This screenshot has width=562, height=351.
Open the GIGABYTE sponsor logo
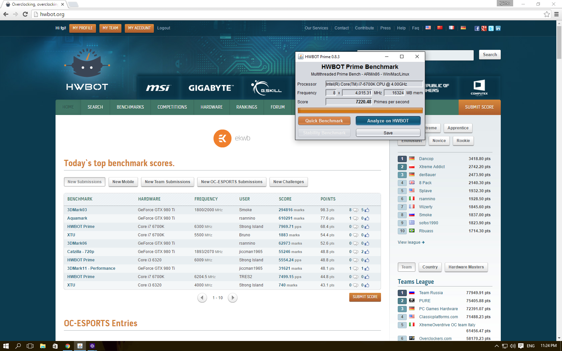pos(211,88)
